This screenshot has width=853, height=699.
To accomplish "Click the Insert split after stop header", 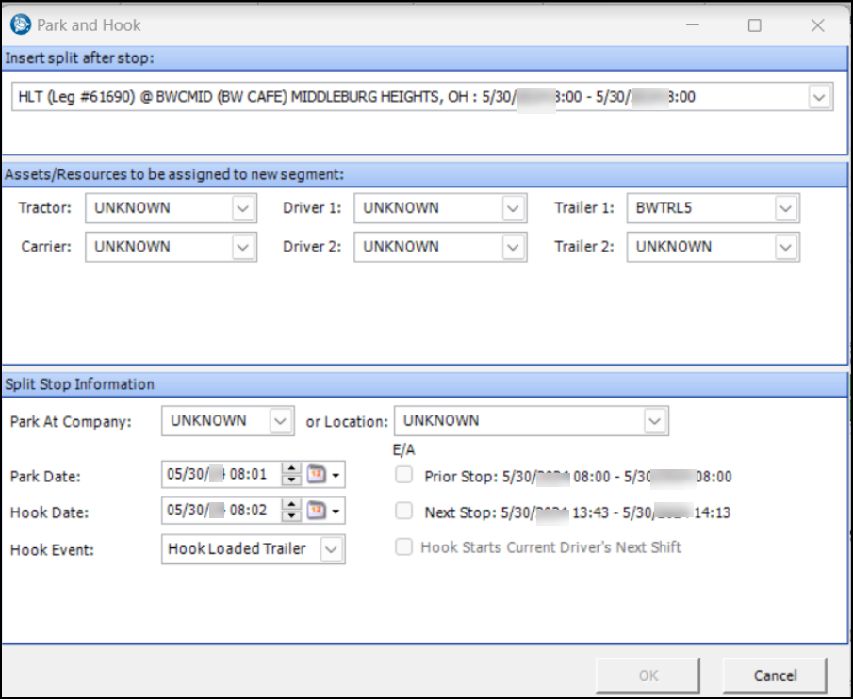I will click(x=425, y=58).
